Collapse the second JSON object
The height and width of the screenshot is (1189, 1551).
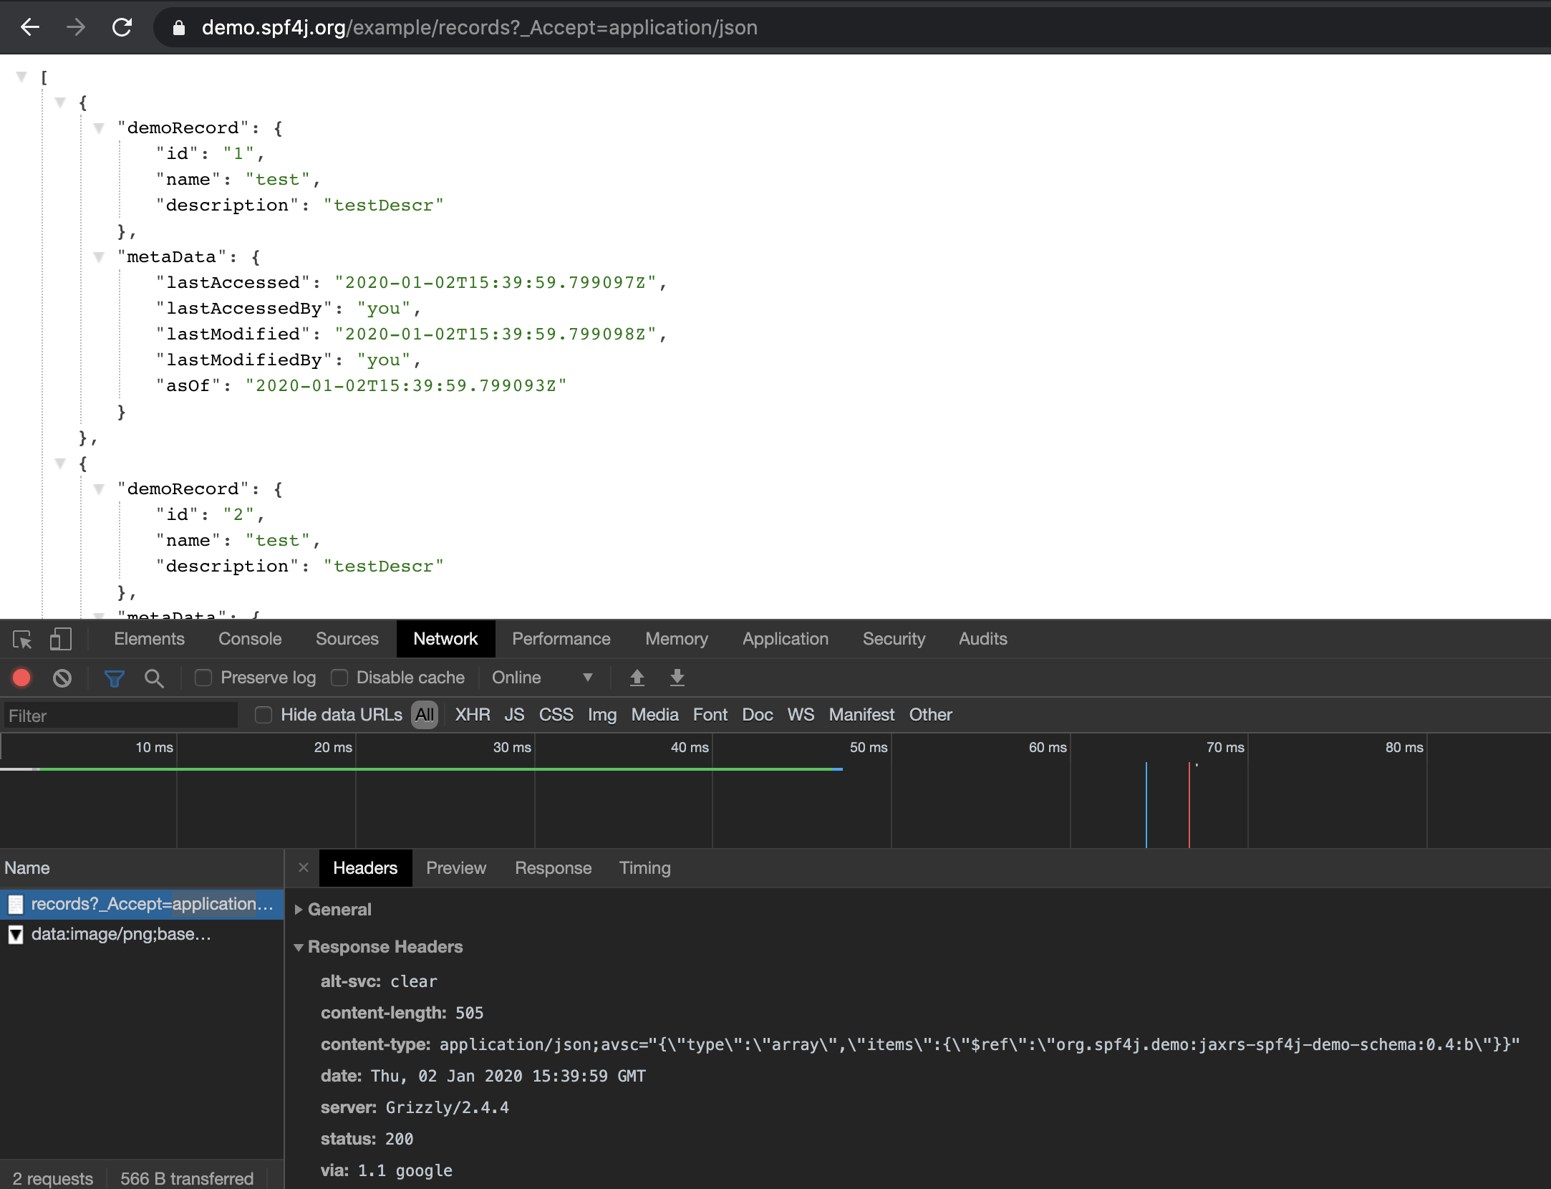pos(60,463)
